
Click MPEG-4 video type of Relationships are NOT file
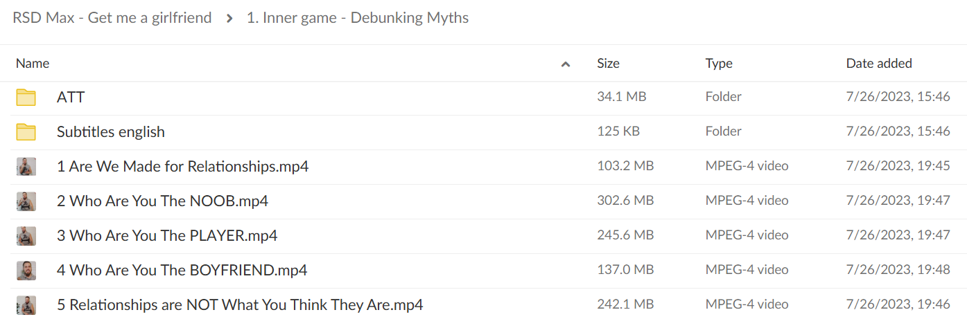coord(747,304)
